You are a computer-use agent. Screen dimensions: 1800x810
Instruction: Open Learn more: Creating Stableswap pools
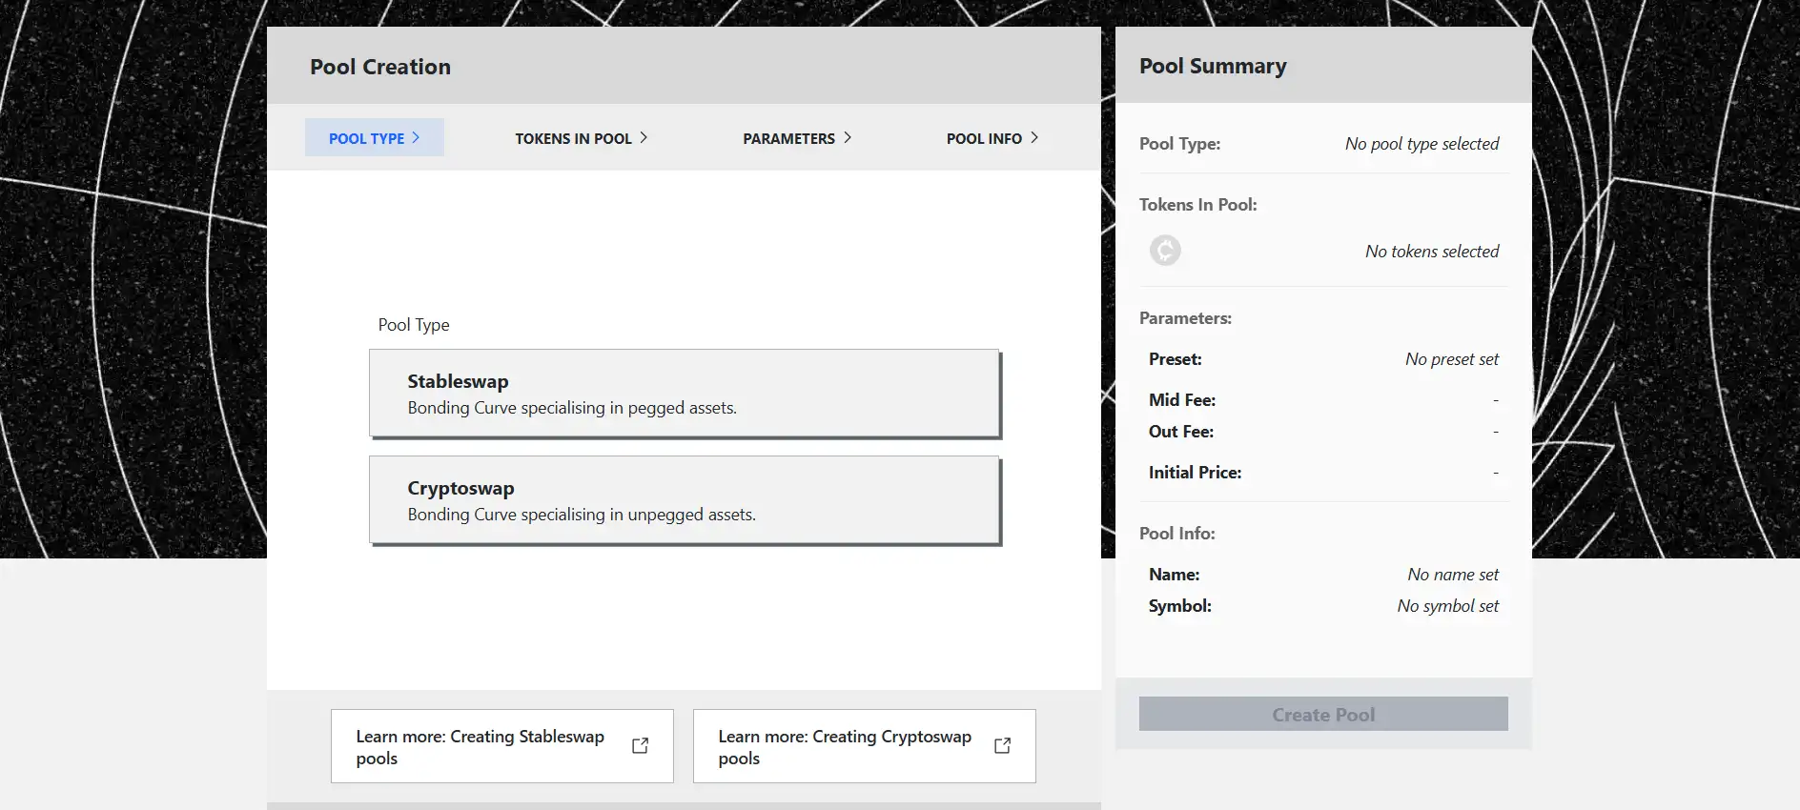click(x=481, y=746)
